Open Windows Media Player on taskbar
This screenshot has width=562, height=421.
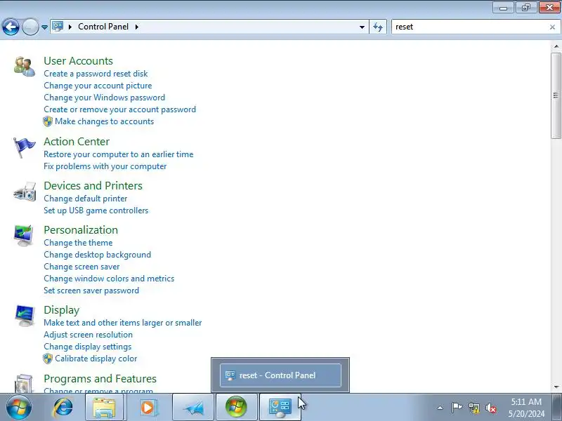coord(148,407)
